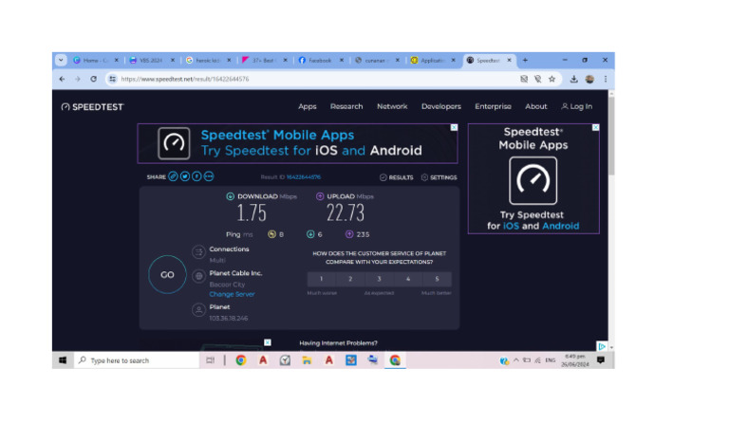Rate customer service as 5

437,279
